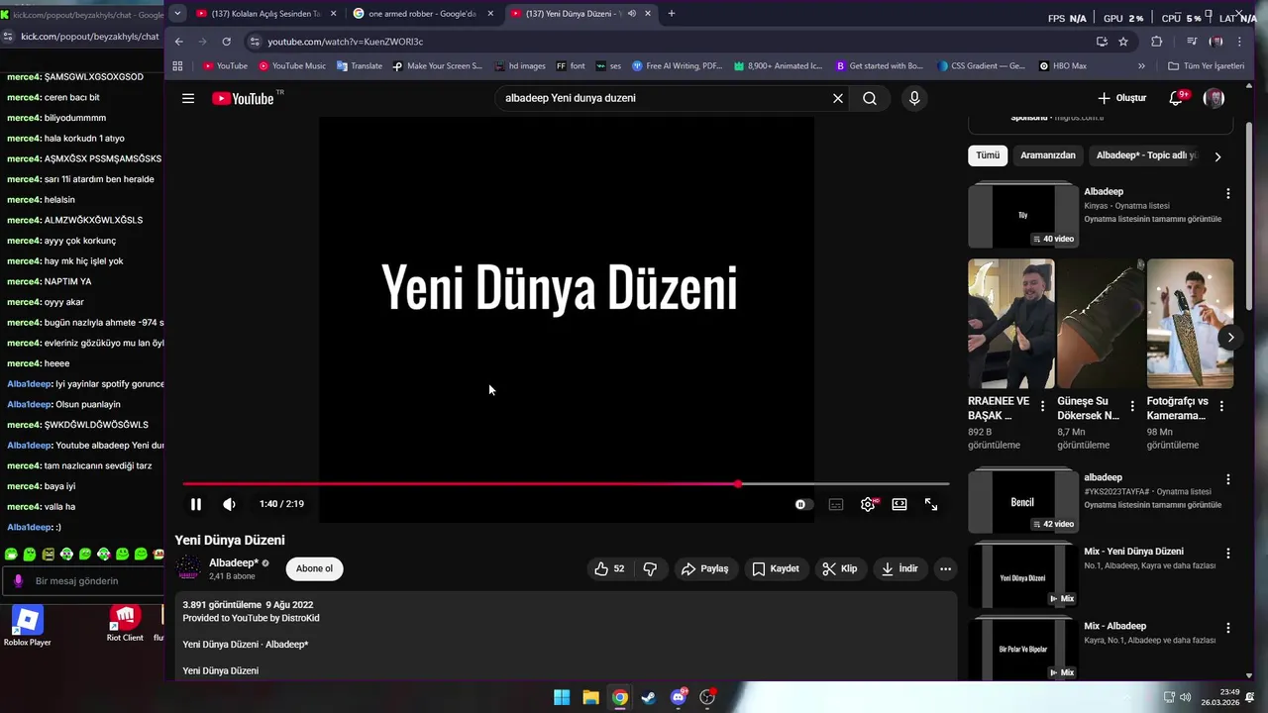Toggle autoplay switch in the player
The height and width of the screenshot is (713, 1268).
803,504
